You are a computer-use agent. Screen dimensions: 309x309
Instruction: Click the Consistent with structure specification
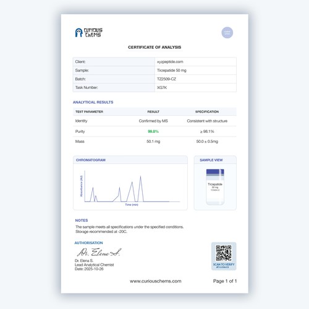[207, 121]
